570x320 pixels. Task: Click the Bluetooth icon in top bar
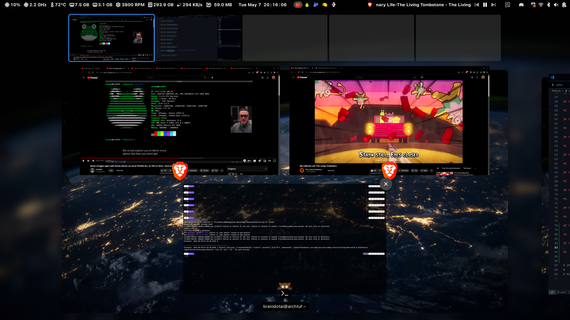tap(549, 5)
